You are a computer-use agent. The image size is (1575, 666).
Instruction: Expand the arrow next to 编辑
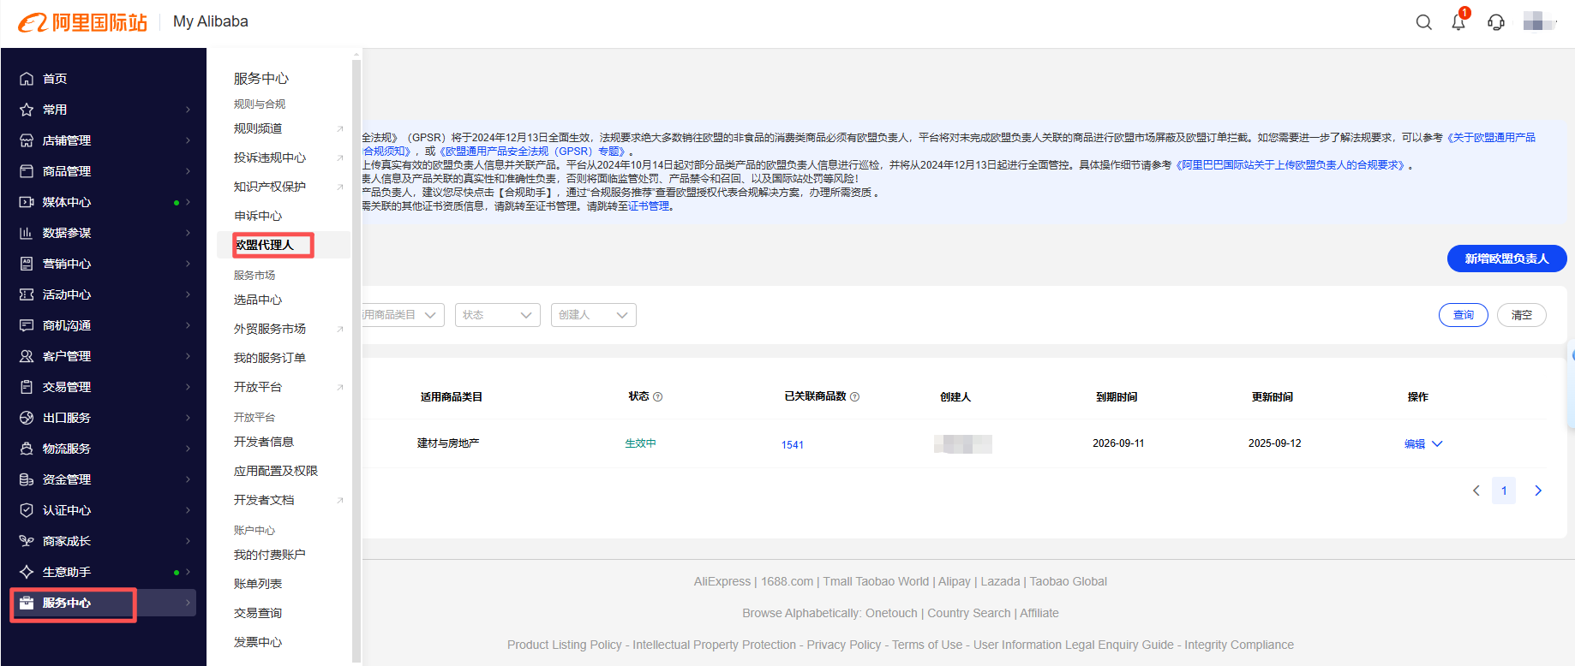pyautogui.click(x=1438, y=443)
